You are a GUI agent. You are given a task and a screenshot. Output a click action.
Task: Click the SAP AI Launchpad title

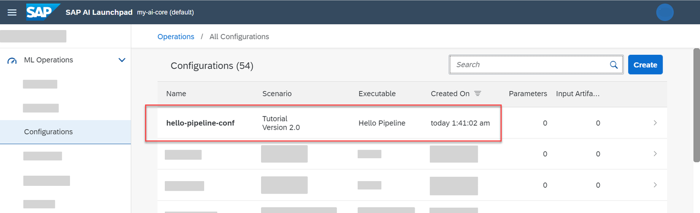coord(99,12)
